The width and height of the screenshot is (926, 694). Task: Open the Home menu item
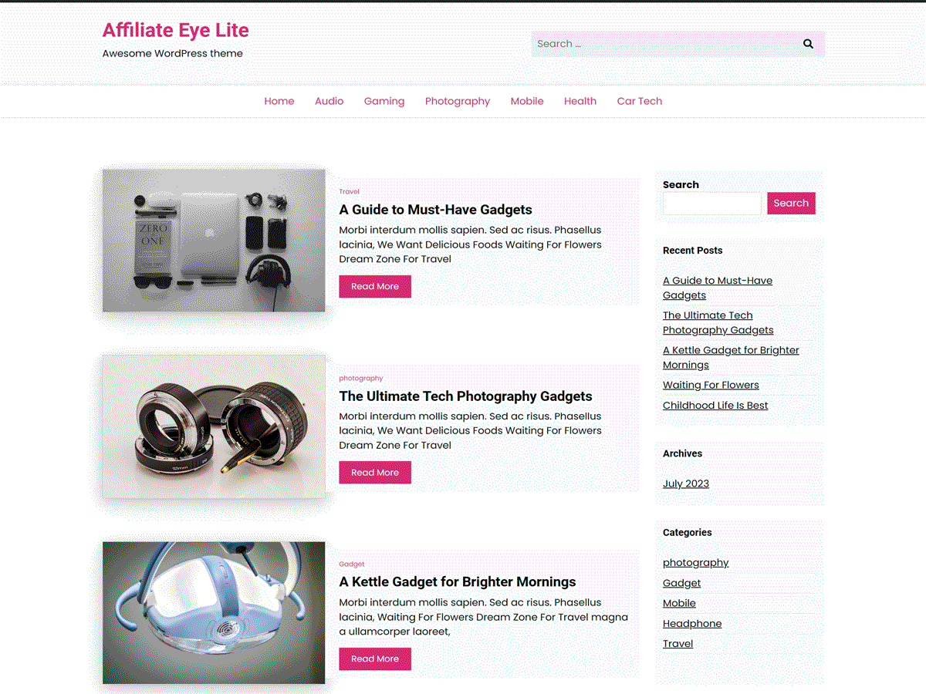pos(279,101)
